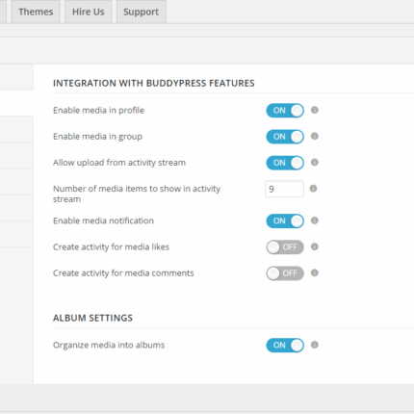Switch to the Hire Us tab
This screenshot has width=414, height=414.
point(89,12)
